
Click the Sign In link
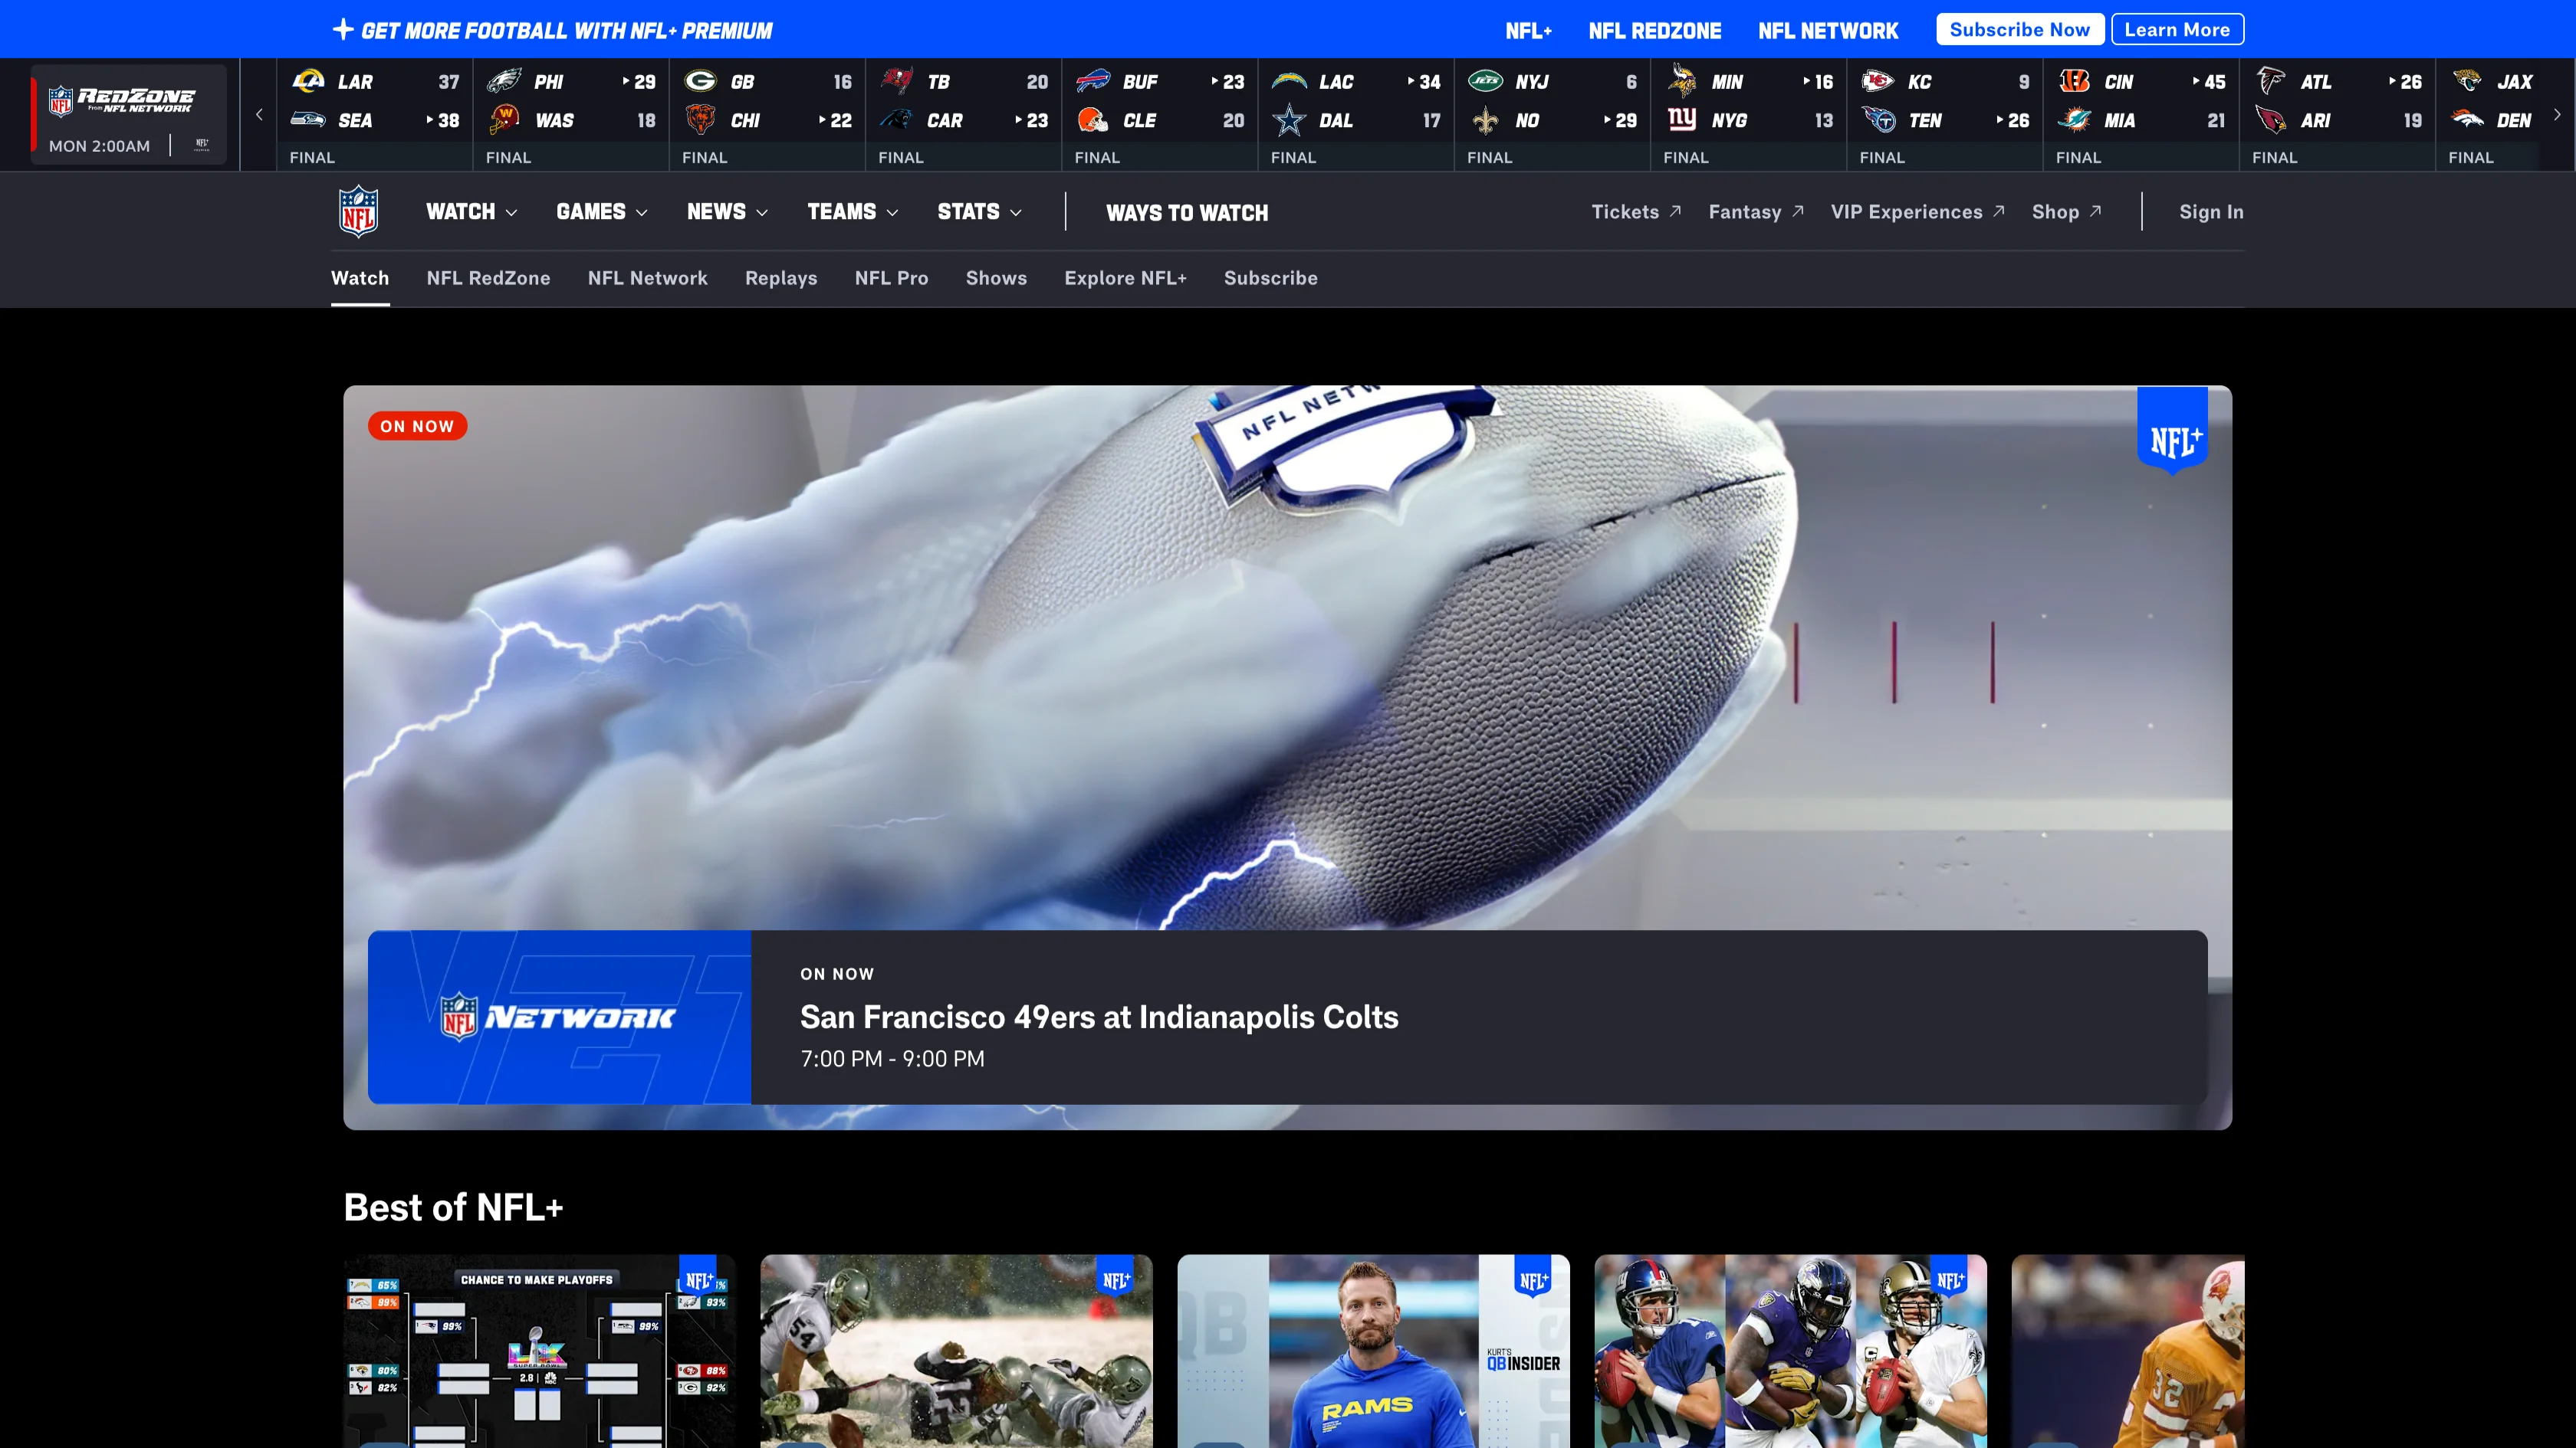[2210, 212]
